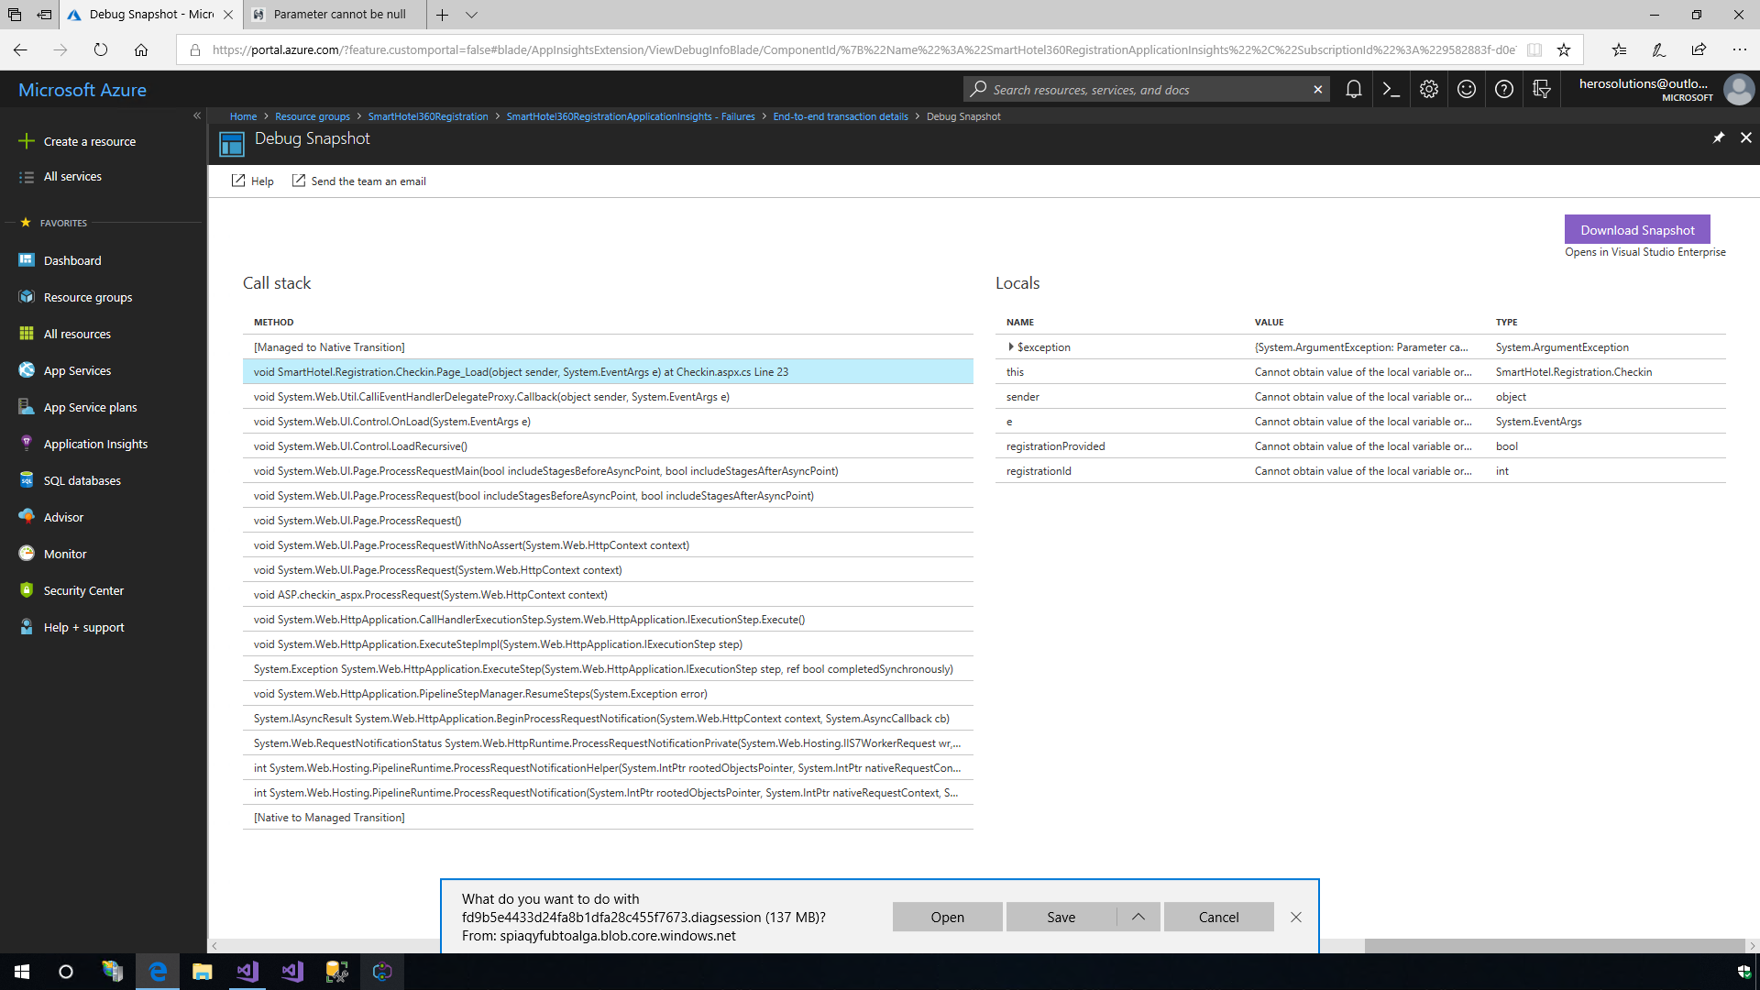This screenshot has width=1760, height=990.
Task: Pin the Debug Snapshot blade
Action: (x=1718, y=137)
